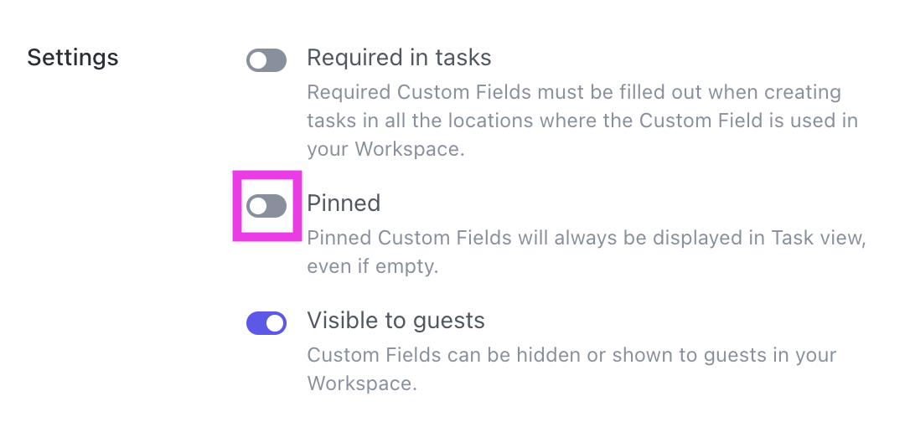Click "even if empty." under Pinned
Screen dimensions: 910x432
[x=373, y=267]
